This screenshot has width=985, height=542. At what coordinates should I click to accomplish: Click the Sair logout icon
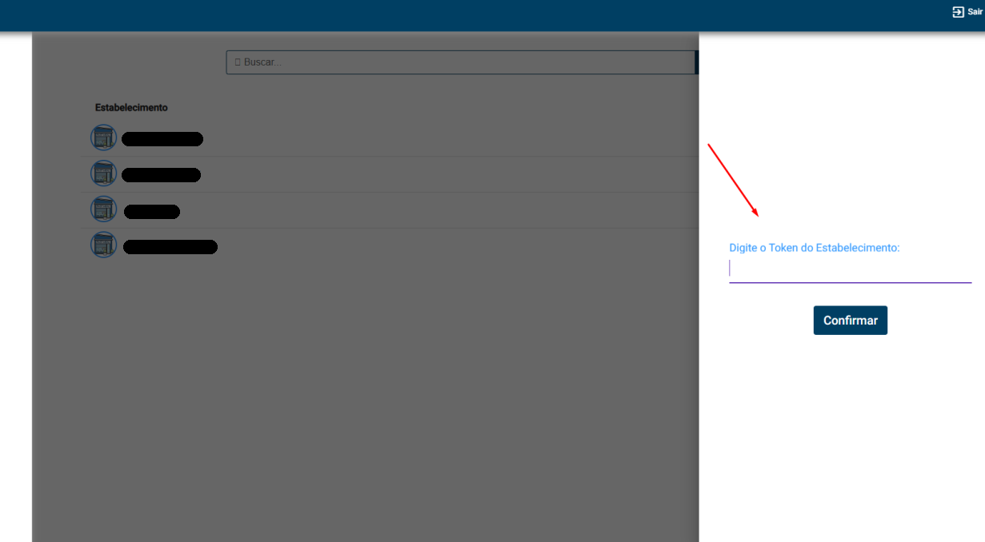[x=958, y=12]
